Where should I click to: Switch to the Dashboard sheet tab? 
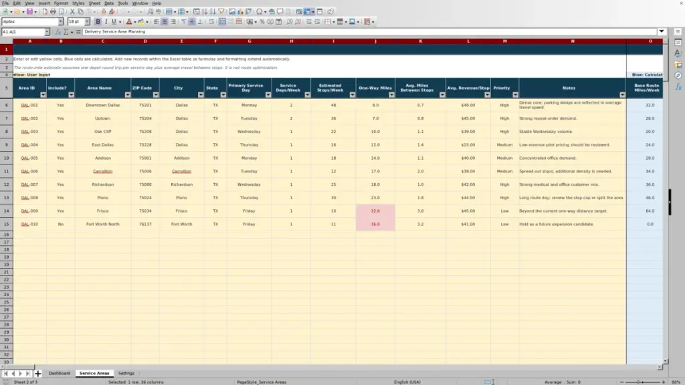(x=60, y=374)
